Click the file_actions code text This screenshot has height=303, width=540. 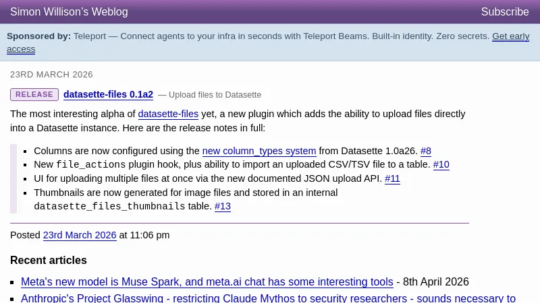point(90,165)
